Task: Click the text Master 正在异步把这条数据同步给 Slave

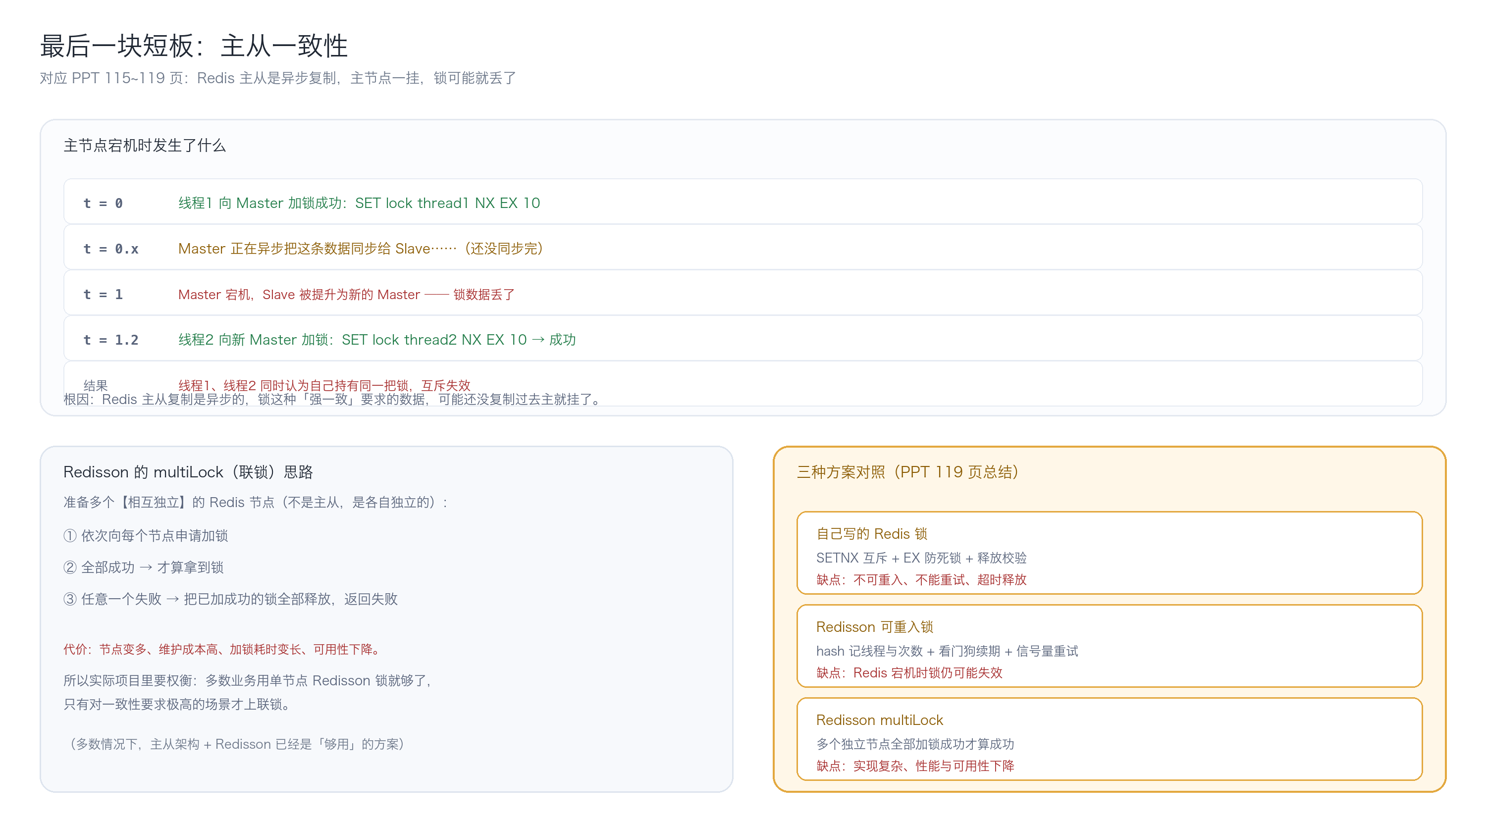Action: point(361,249)
